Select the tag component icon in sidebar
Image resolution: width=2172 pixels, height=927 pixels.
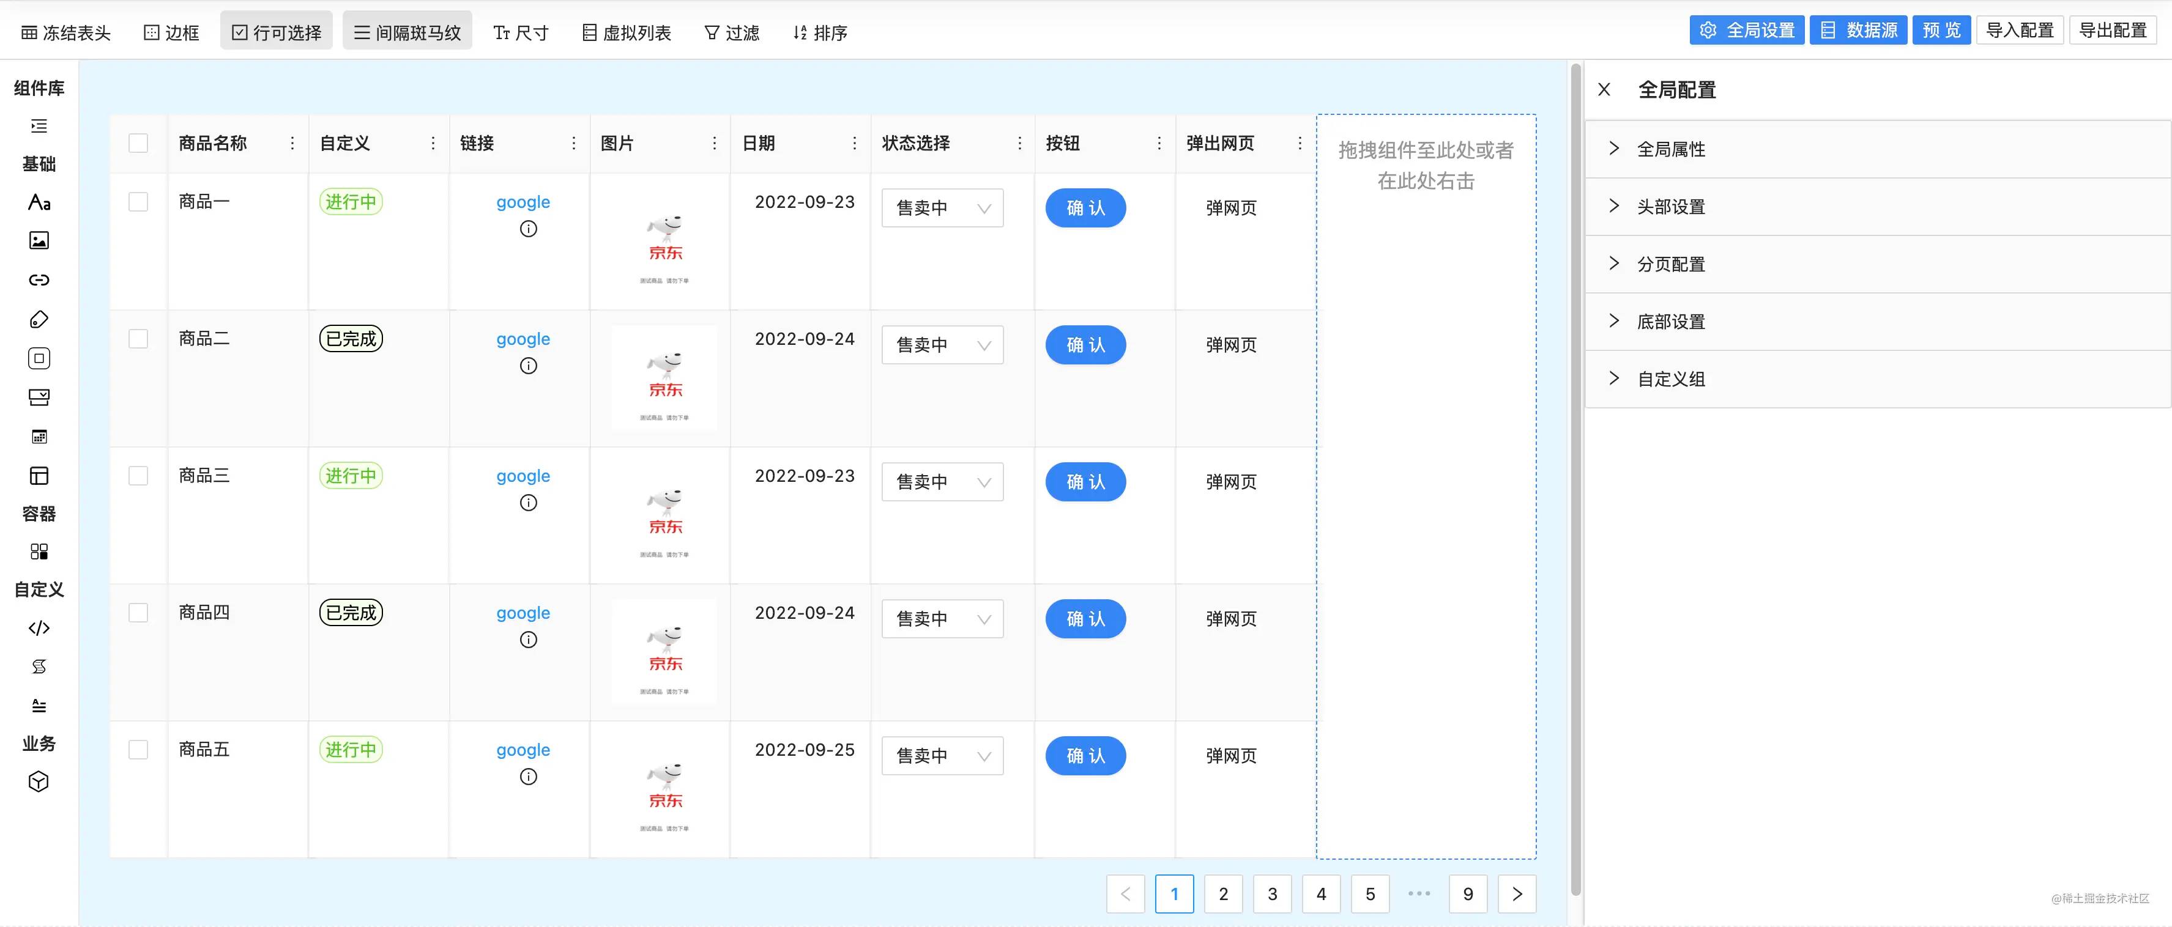(x=39, y=319)
